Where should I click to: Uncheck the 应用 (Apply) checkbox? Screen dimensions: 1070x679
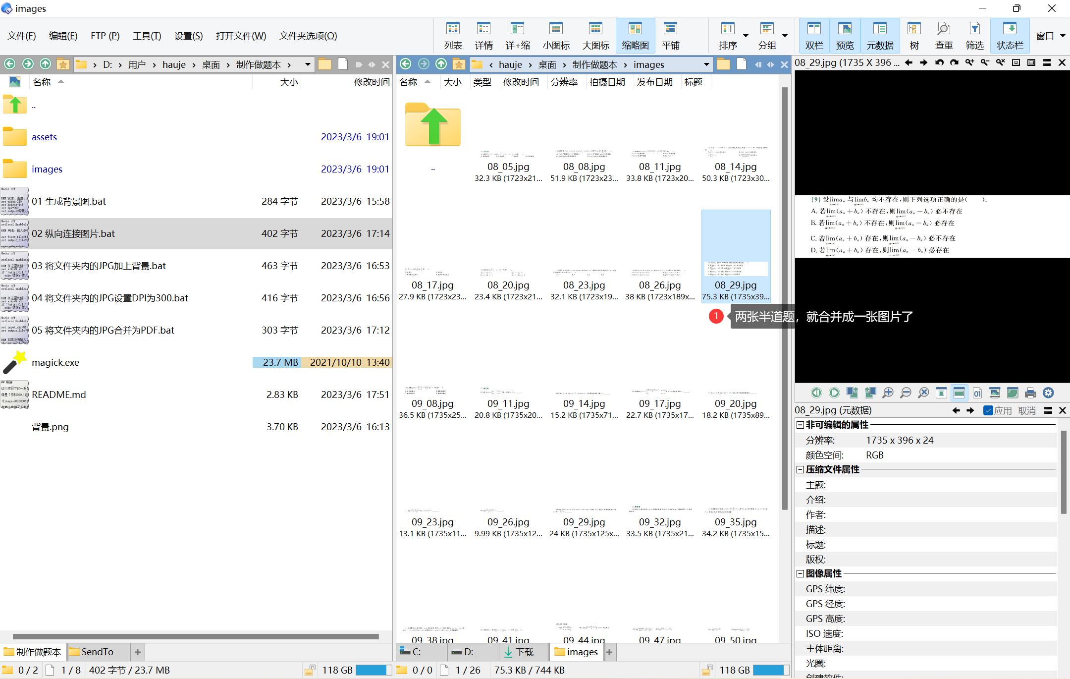click(x=988, y=410)
